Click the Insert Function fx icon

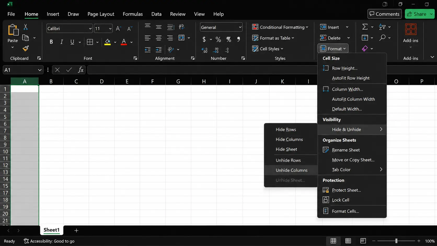point(81,70)
